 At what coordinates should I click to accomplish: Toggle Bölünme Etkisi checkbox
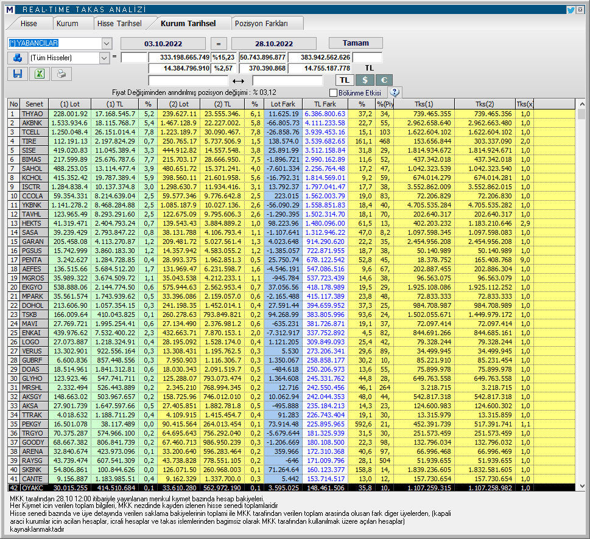pyautogui.click(x=333, y=92)
